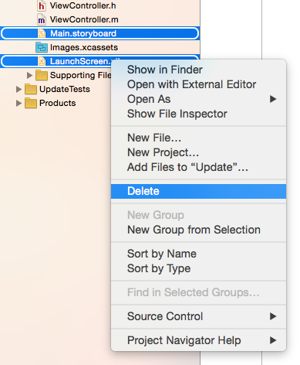Click the LaunchScreen xib file icon
The height and width of the screenshot is (365, 300).
point(42,61)
